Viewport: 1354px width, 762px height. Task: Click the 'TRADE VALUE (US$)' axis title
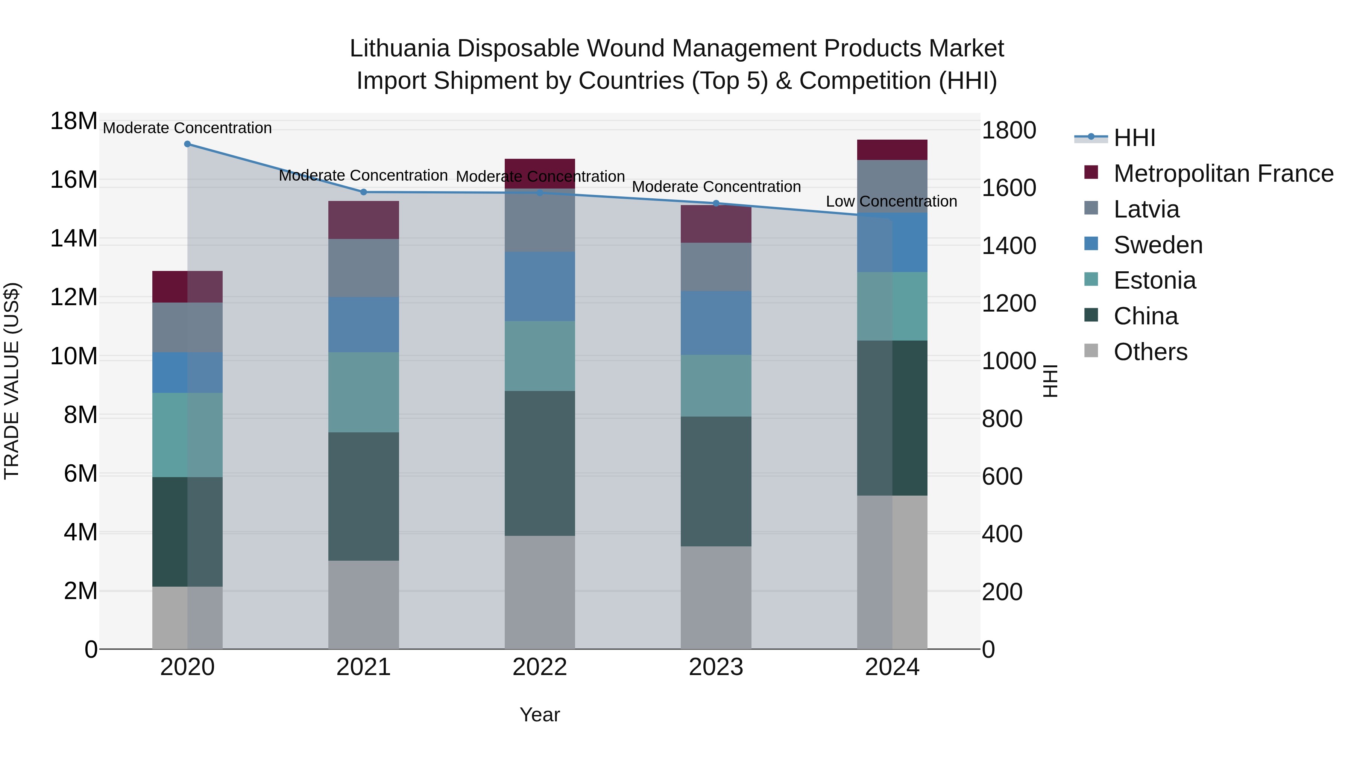point(12,381)
